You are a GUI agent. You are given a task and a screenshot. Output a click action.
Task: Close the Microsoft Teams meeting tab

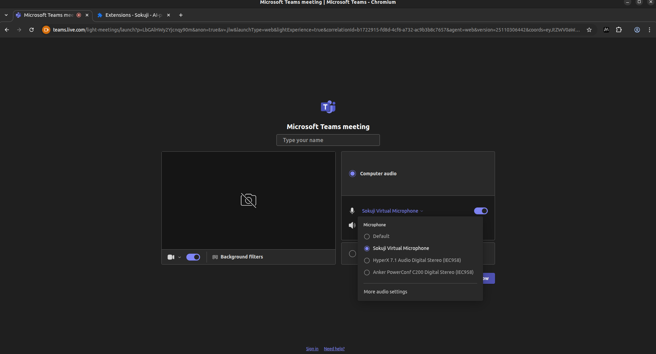pyautogui.click(x=87, y=15)
